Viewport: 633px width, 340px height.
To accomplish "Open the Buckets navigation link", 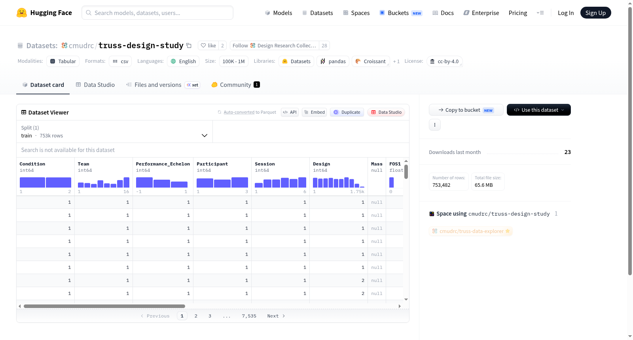I will coord(401,13).
